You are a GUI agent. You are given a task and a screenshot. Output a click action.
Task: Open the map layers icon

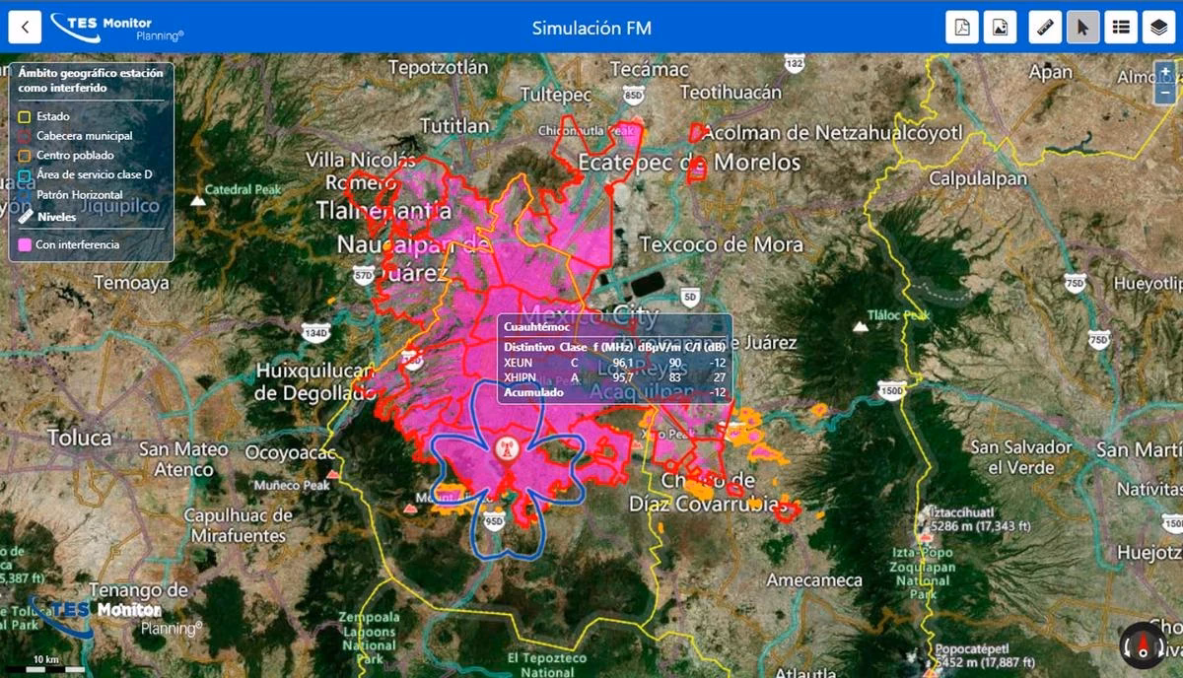coord(1159,27)
